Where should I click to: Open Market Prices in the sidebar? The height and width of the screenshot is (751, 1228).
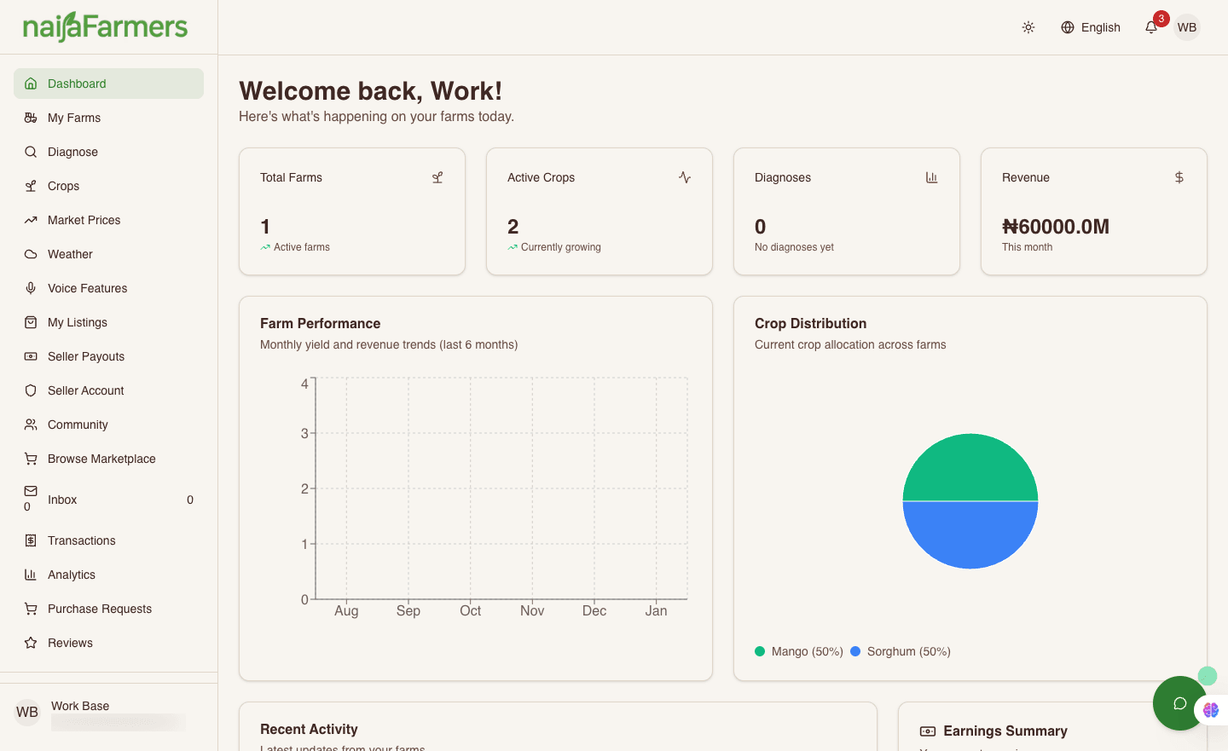(84, 220)
